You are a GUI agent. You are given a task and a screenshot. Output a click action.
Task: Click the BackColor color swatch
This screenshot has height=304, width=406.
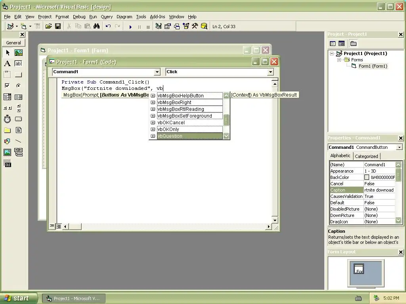367,177
